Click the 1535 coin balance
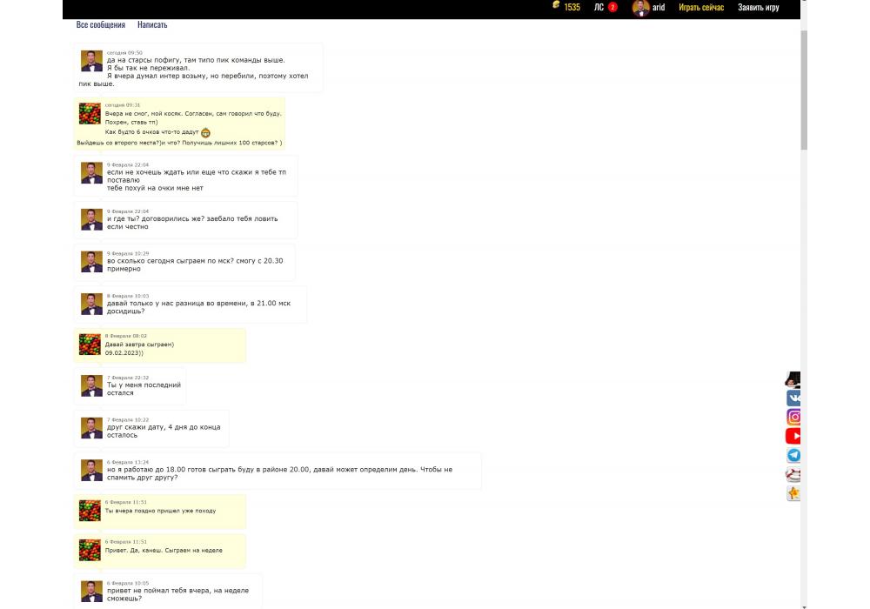Screen dimensions: 870x609 tap(572, 8)
